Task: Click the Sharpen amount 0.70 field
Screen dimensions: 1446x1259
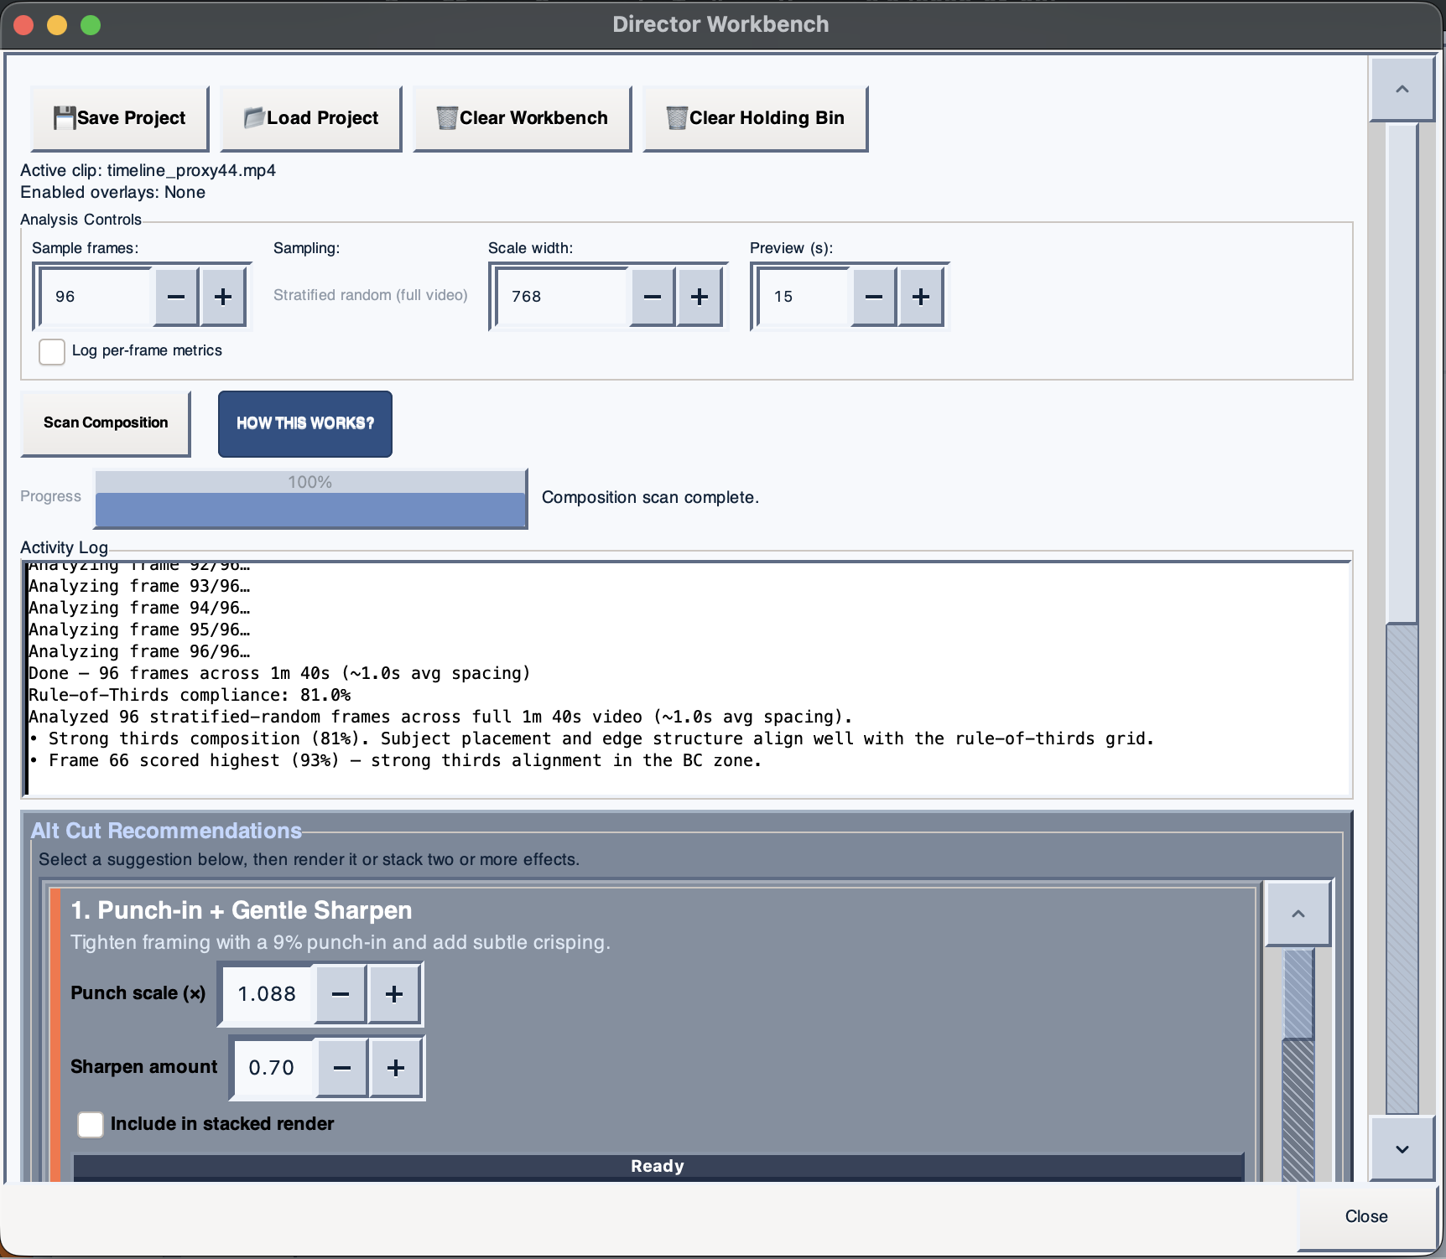Action: pyautogui.click(x=274, y=1068)
